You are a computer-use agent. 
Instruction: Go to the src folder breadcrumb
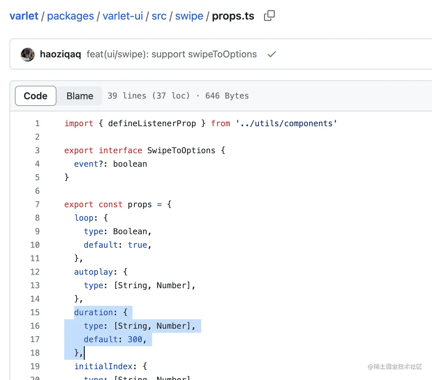pyautogui.click(x=159, y=16)
